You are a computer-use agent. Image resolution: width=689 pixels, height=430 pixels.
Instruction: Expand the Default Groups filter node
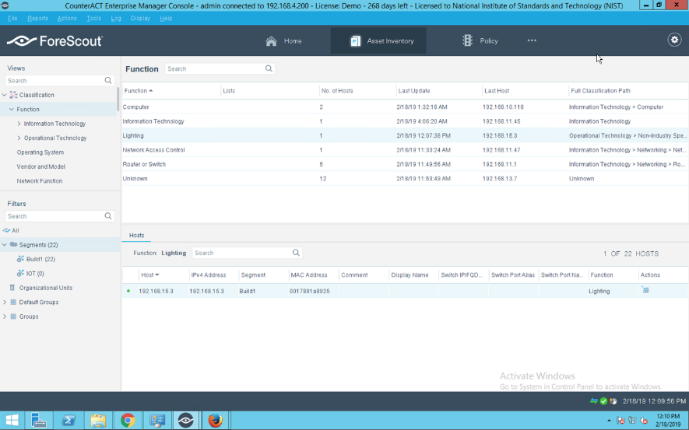click(x=5, y=302)
